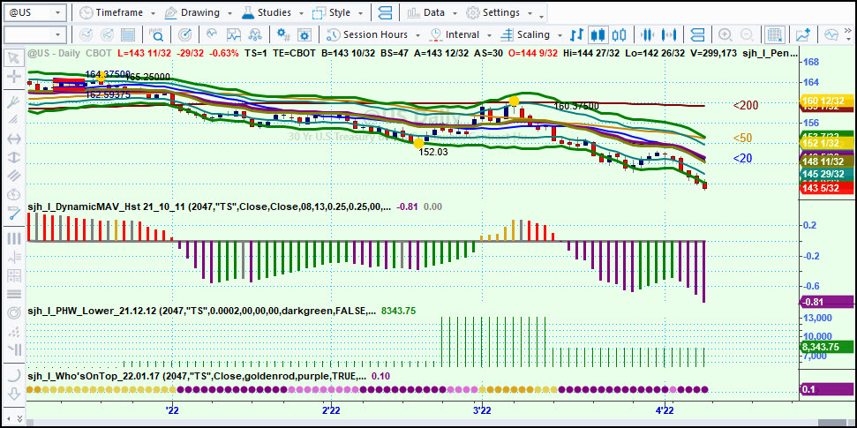Screen dimensions: 857x428
Task: Select the horizontal lines drawing tool
Action: click(x=14, y=294)
